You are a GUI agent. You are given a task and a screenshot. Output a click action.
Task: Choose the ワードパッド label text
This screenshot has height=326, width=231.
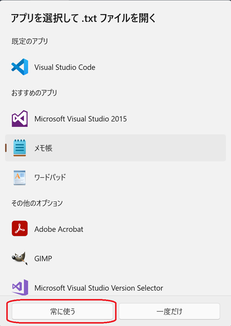[x=50, y=177]
